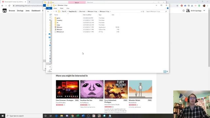
Task: Open the itch.io notifications bell
Action: [x=184, y=10]
